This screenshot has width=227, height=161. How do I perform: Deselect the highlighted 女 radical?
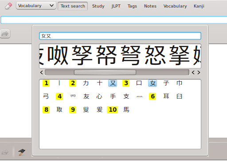coord(153,83)
